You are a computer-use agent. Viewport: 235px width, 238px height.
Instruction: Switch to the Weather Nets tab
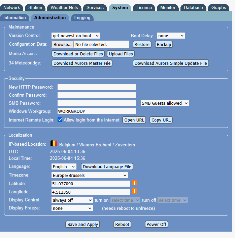pyautogui.click(x=64, y=7)
